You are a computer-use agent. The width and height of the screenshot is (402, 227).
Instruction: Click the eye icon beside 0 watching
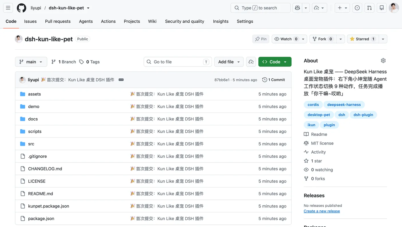click(x=306, y=170)
